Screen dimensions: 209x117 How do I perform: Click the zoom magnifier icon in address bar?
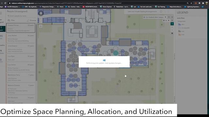(187, 3)
